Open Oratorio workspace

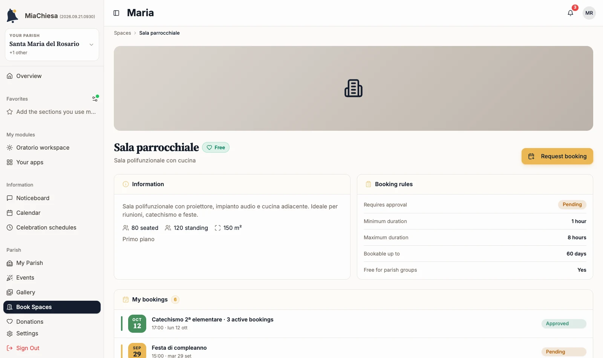(52, 148)
